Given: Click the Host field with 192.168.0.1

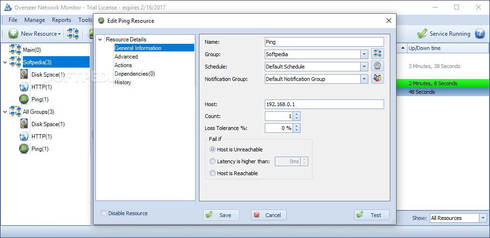Looking at the screenshot, I should (324, 104).
